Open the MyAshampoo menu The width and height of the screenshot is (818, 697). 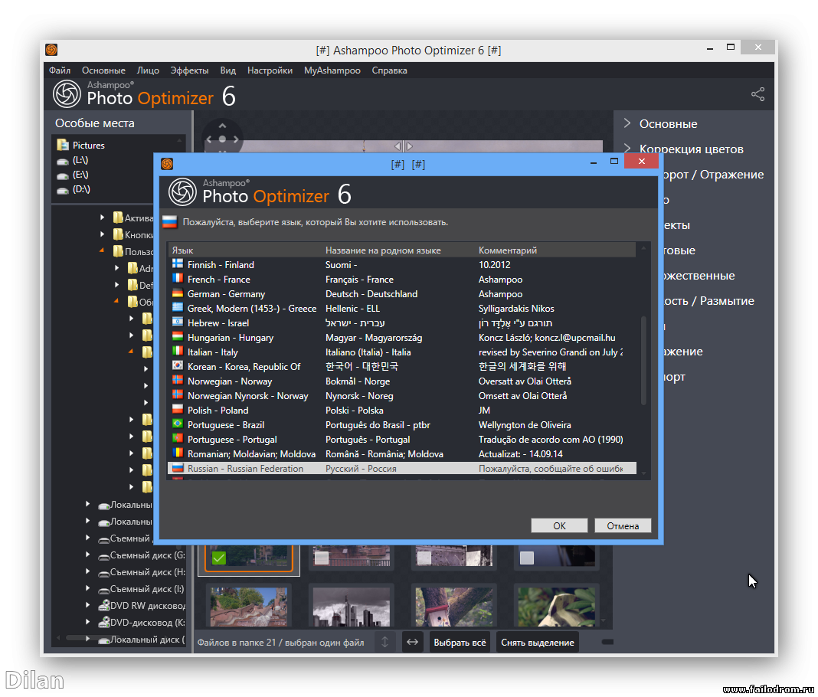pyautogui.click(x=332, y=70)
